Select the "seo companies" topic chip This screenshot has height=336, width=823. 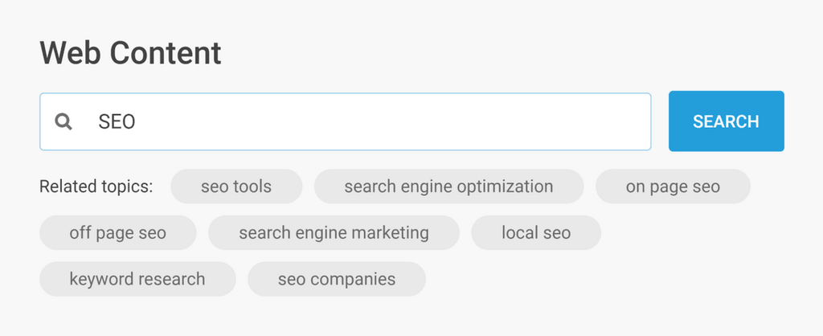click(337, 279)
